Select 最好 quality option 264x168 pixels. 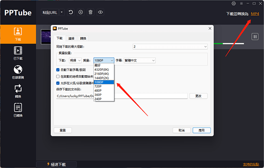point(104,65)
